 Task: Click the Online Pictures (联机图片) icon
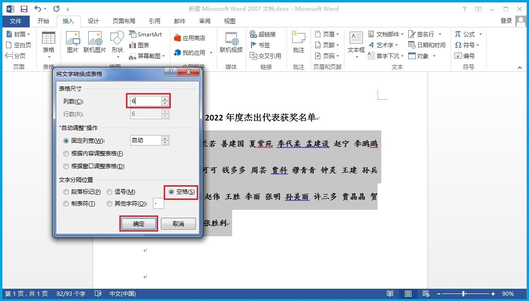coord(95,42)
